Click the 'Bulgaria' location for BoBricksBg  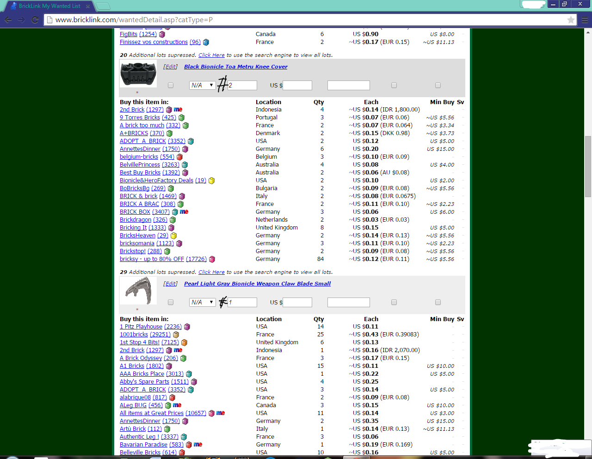pyautogui.click(x=266, y=188)
